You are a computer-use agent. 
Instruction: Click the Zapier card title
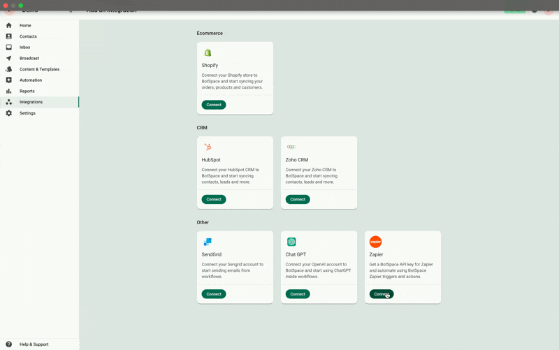tap(376, 254)
